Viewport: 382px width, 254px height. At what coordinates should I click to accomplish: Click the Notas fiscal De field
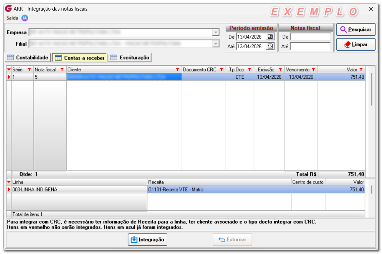pos(311,37)
